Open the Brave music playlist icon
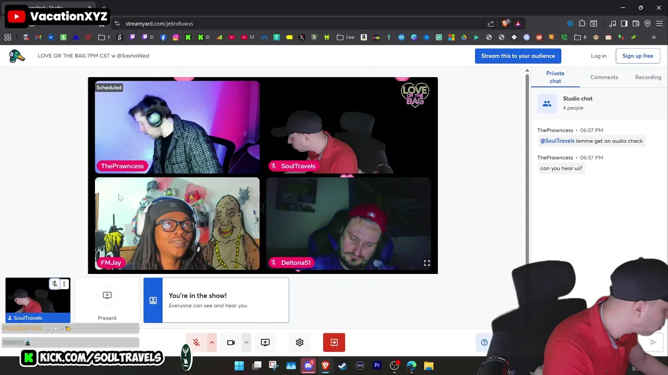The width and height of the screenshot is (668, 375). tap(612, 23)
